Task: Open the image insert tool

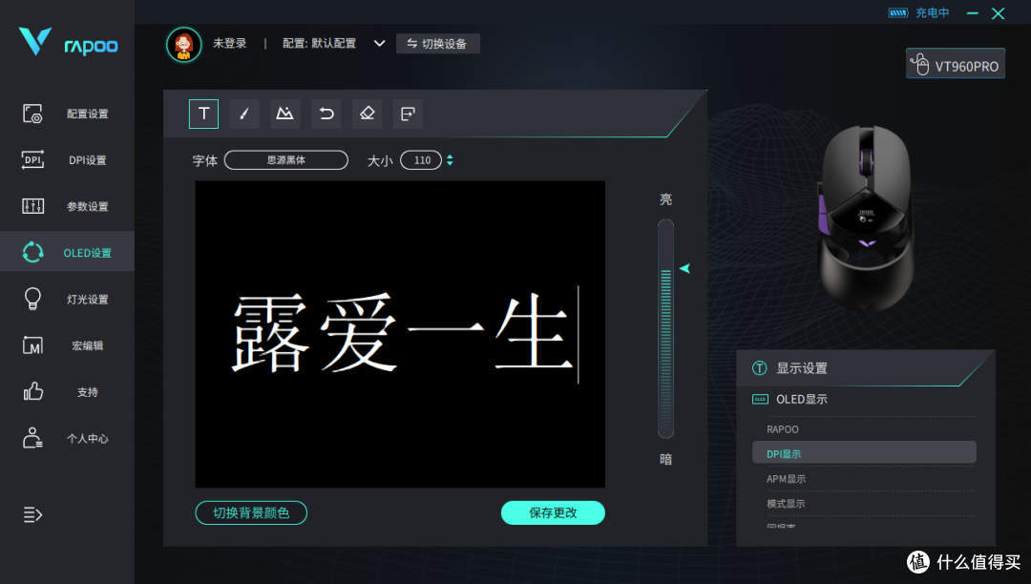Action: [x=284, y=114]
